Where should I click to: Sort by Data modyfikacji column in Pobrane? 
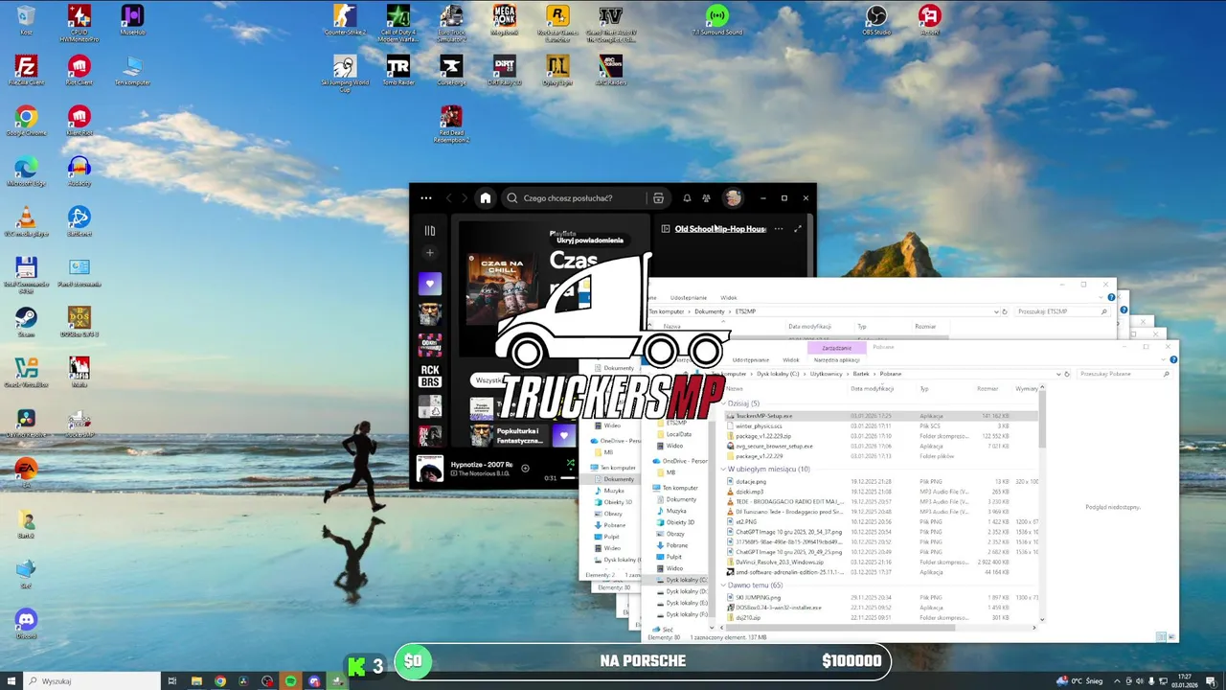click(873, 389)
